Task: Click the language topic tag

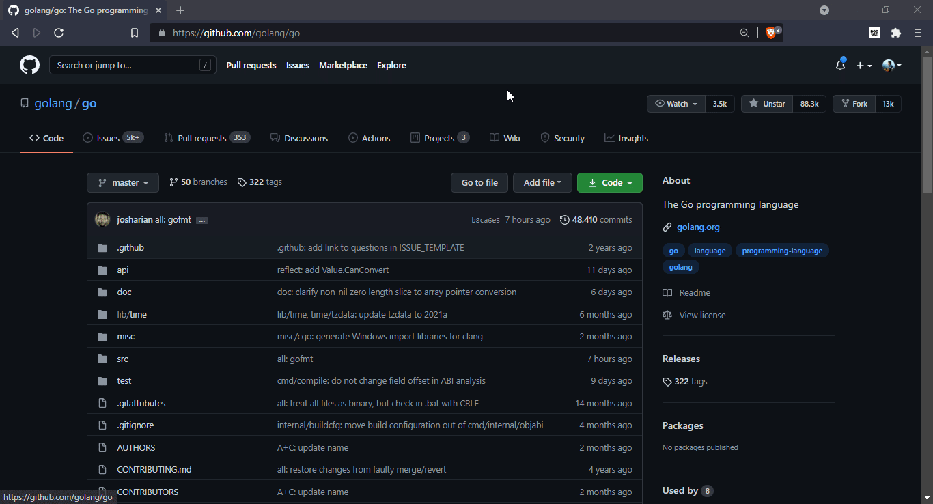Action: [710, 251]
